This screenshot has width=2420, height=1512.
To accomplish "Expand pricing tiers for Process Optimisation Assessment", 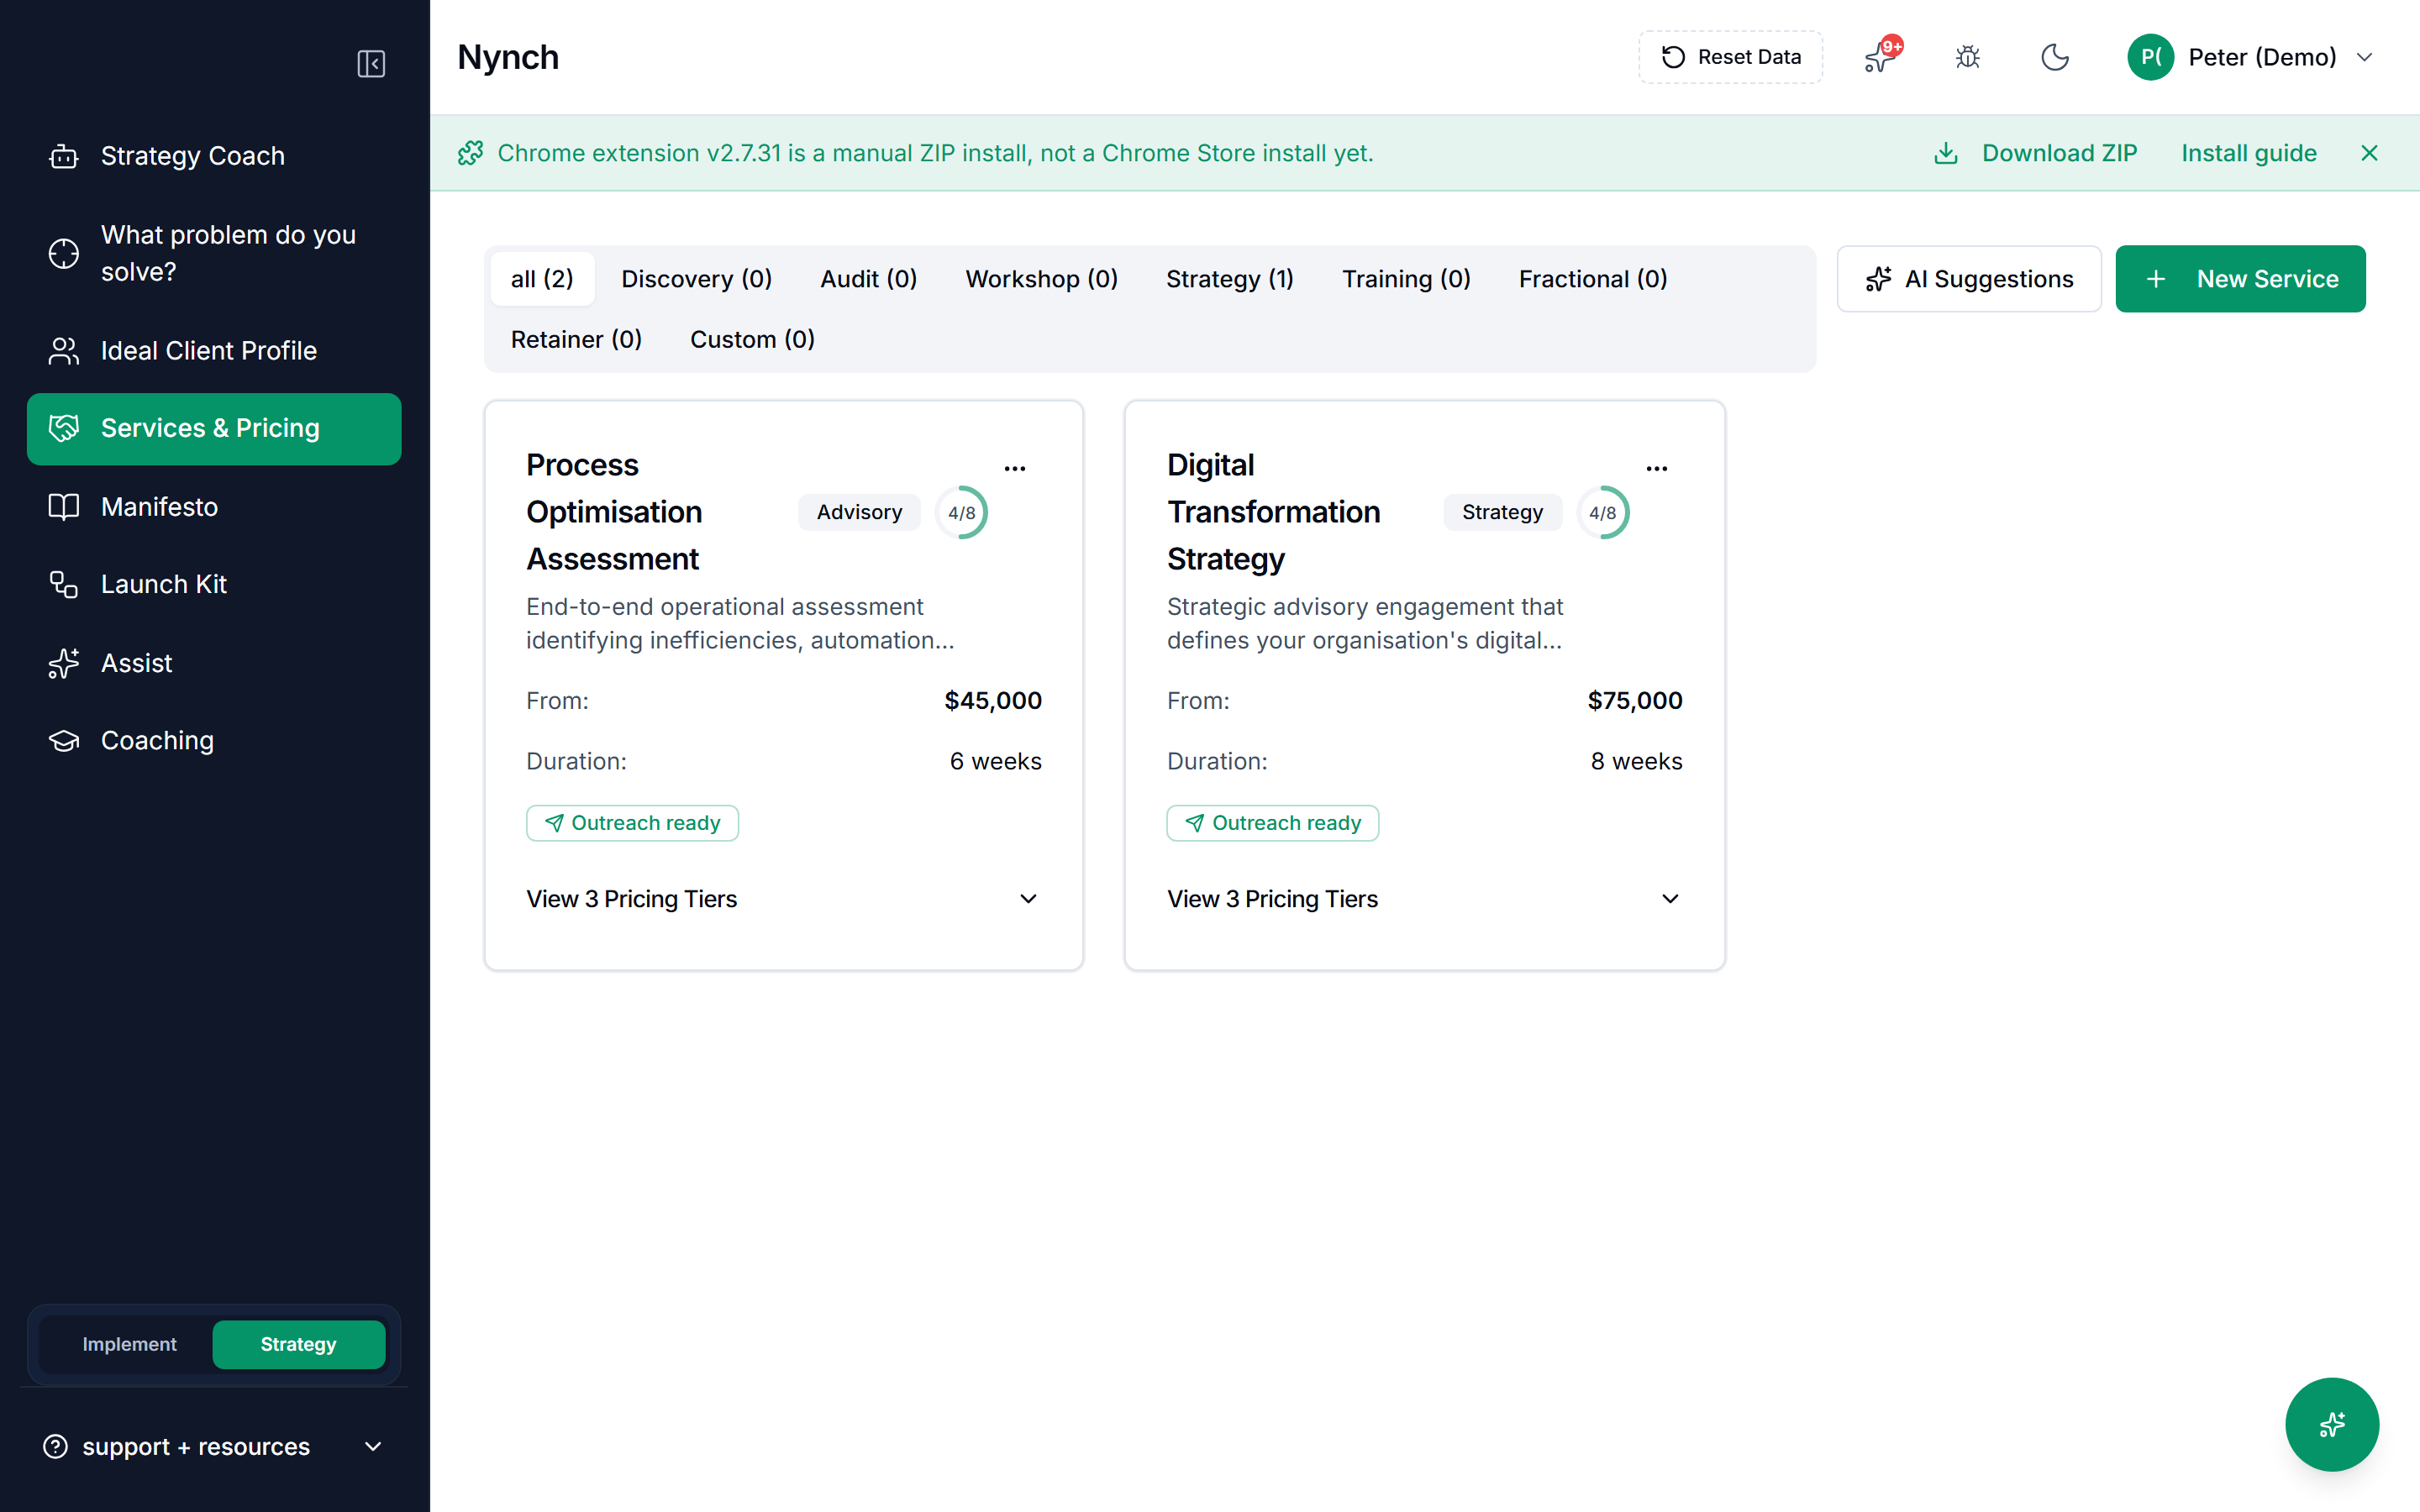I will coord(783,899).
